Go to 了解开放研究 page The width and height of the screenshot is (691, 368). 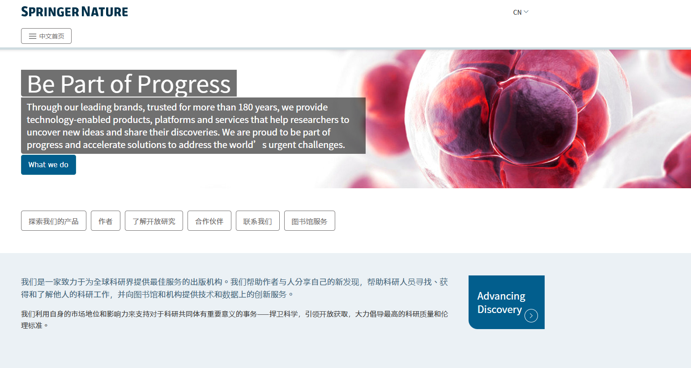tap(154, 221)
